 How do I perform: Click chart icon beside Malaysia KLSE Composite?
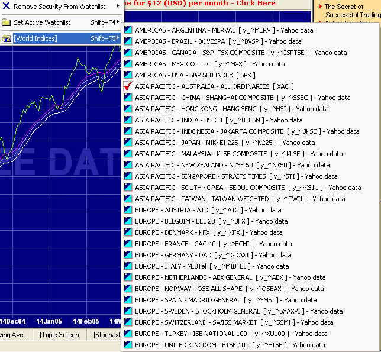[x=128, y=154]
